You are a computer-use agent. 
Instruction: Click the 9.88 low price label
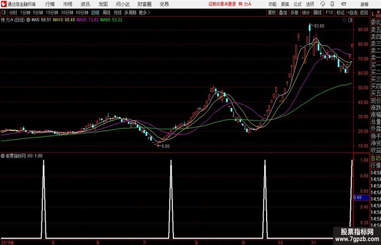coord(165,146)
